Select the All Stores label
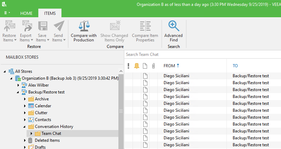This screenshot has width=281, height=149. click(24, 71)
